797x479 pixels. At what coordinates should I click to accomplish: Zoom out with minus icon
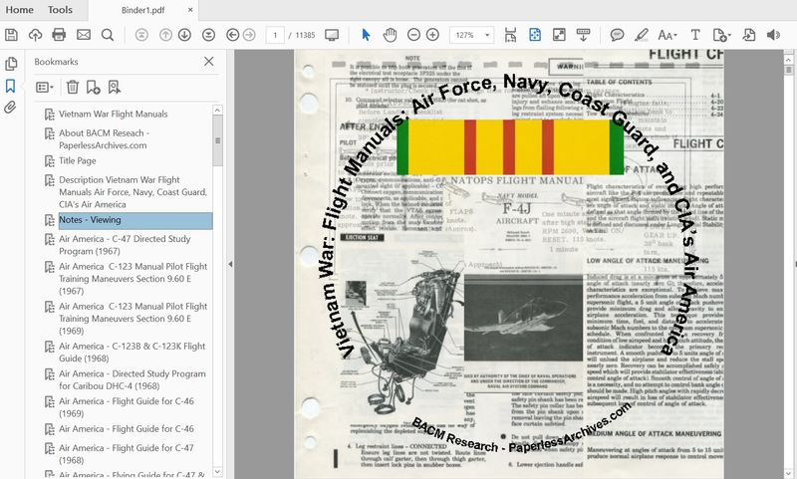[413, 35]
